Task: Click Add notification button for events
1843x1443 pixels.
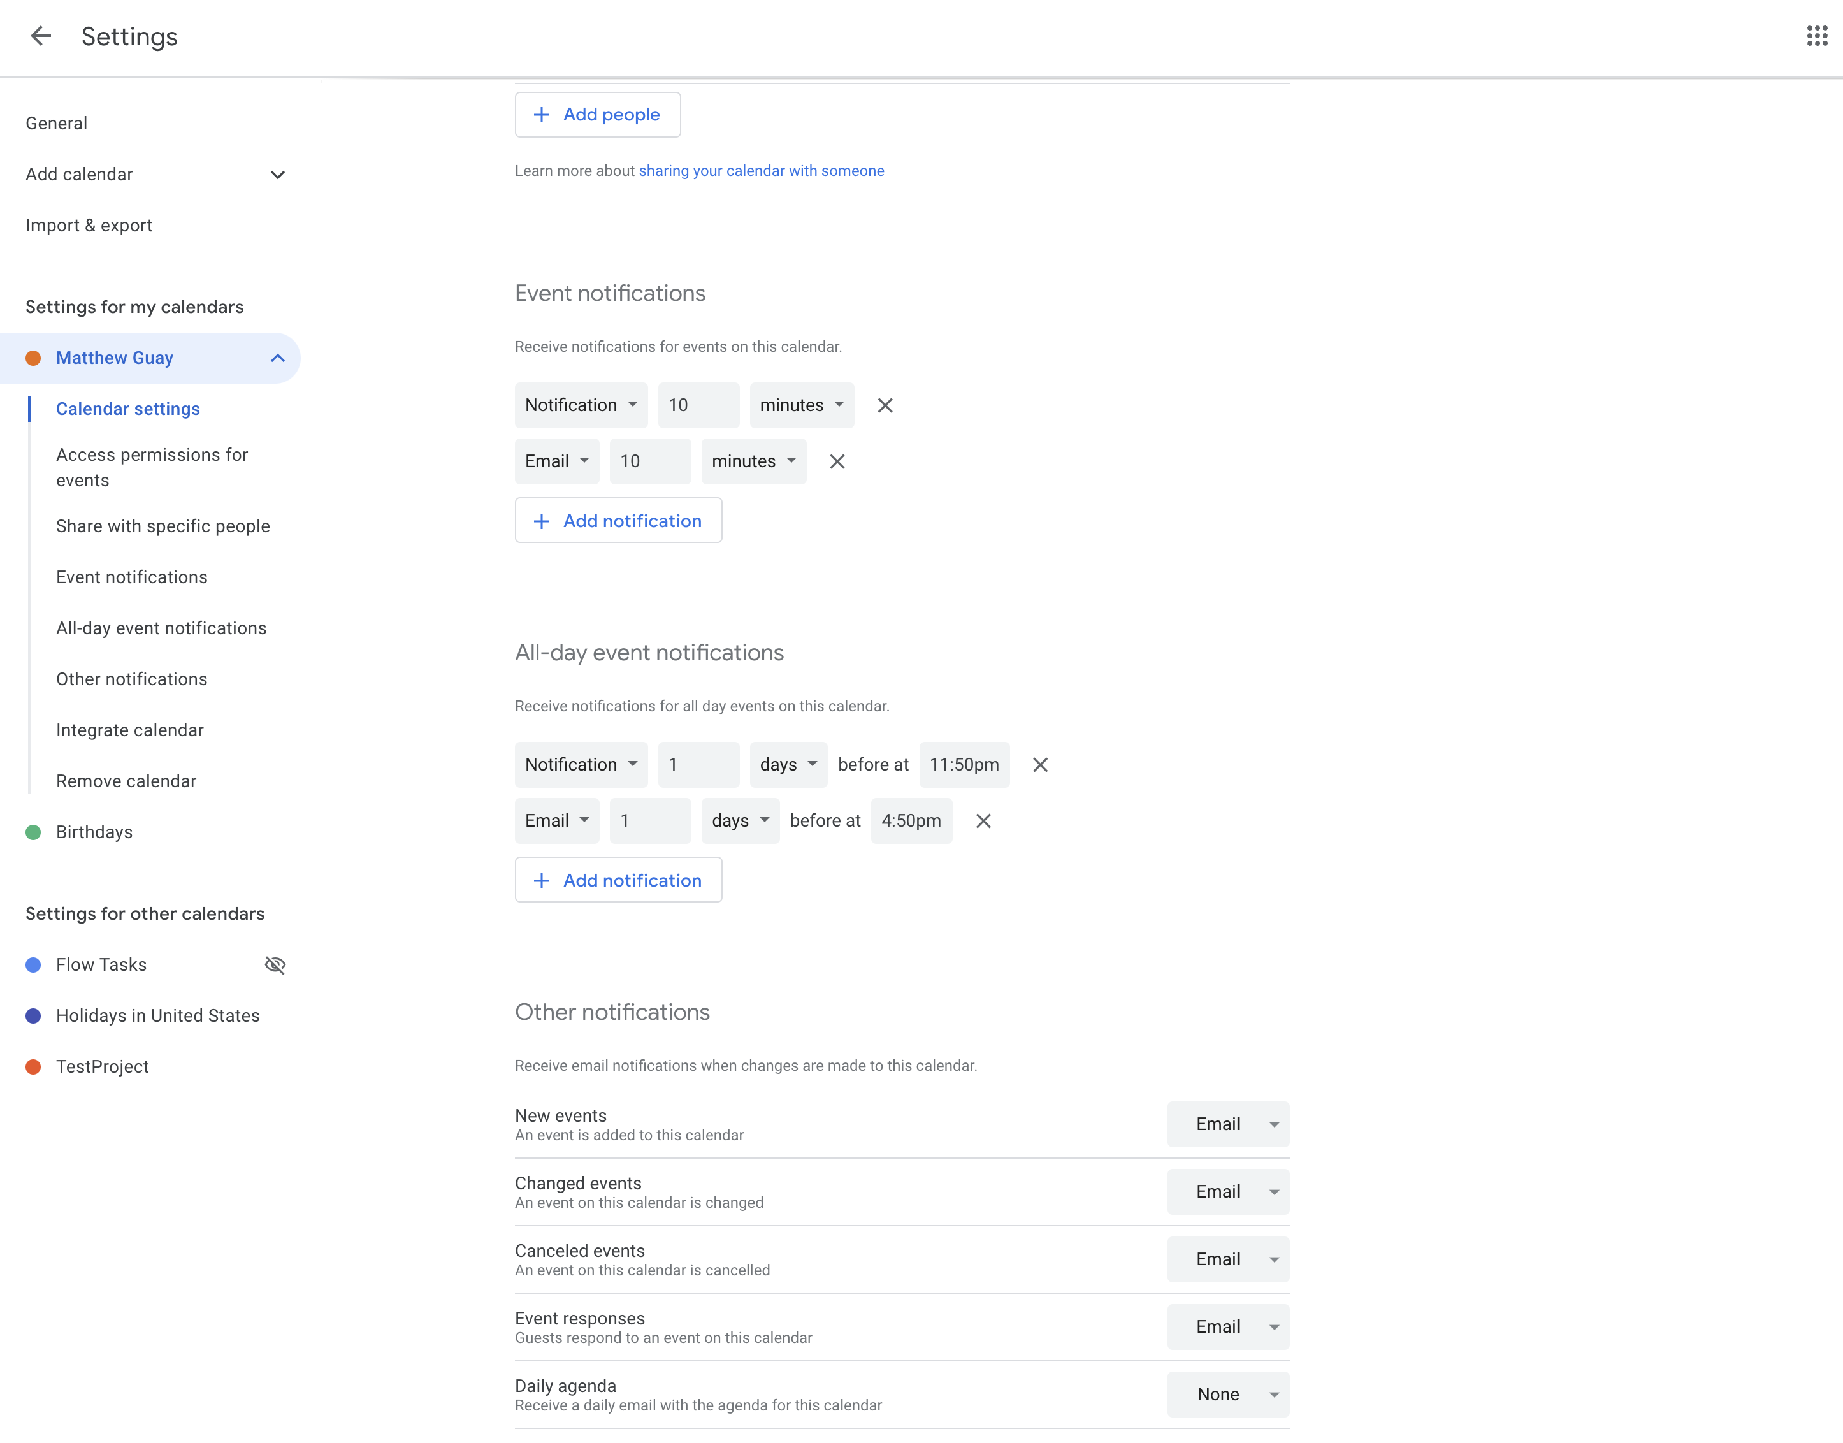Action: (x=618, y=521)
